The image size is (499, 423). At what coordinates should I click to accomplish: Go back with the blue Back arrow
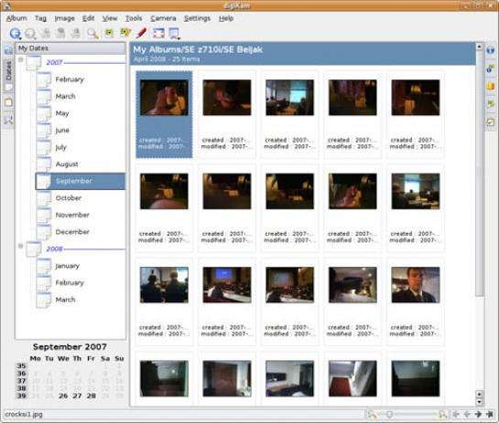click(15, 33)
